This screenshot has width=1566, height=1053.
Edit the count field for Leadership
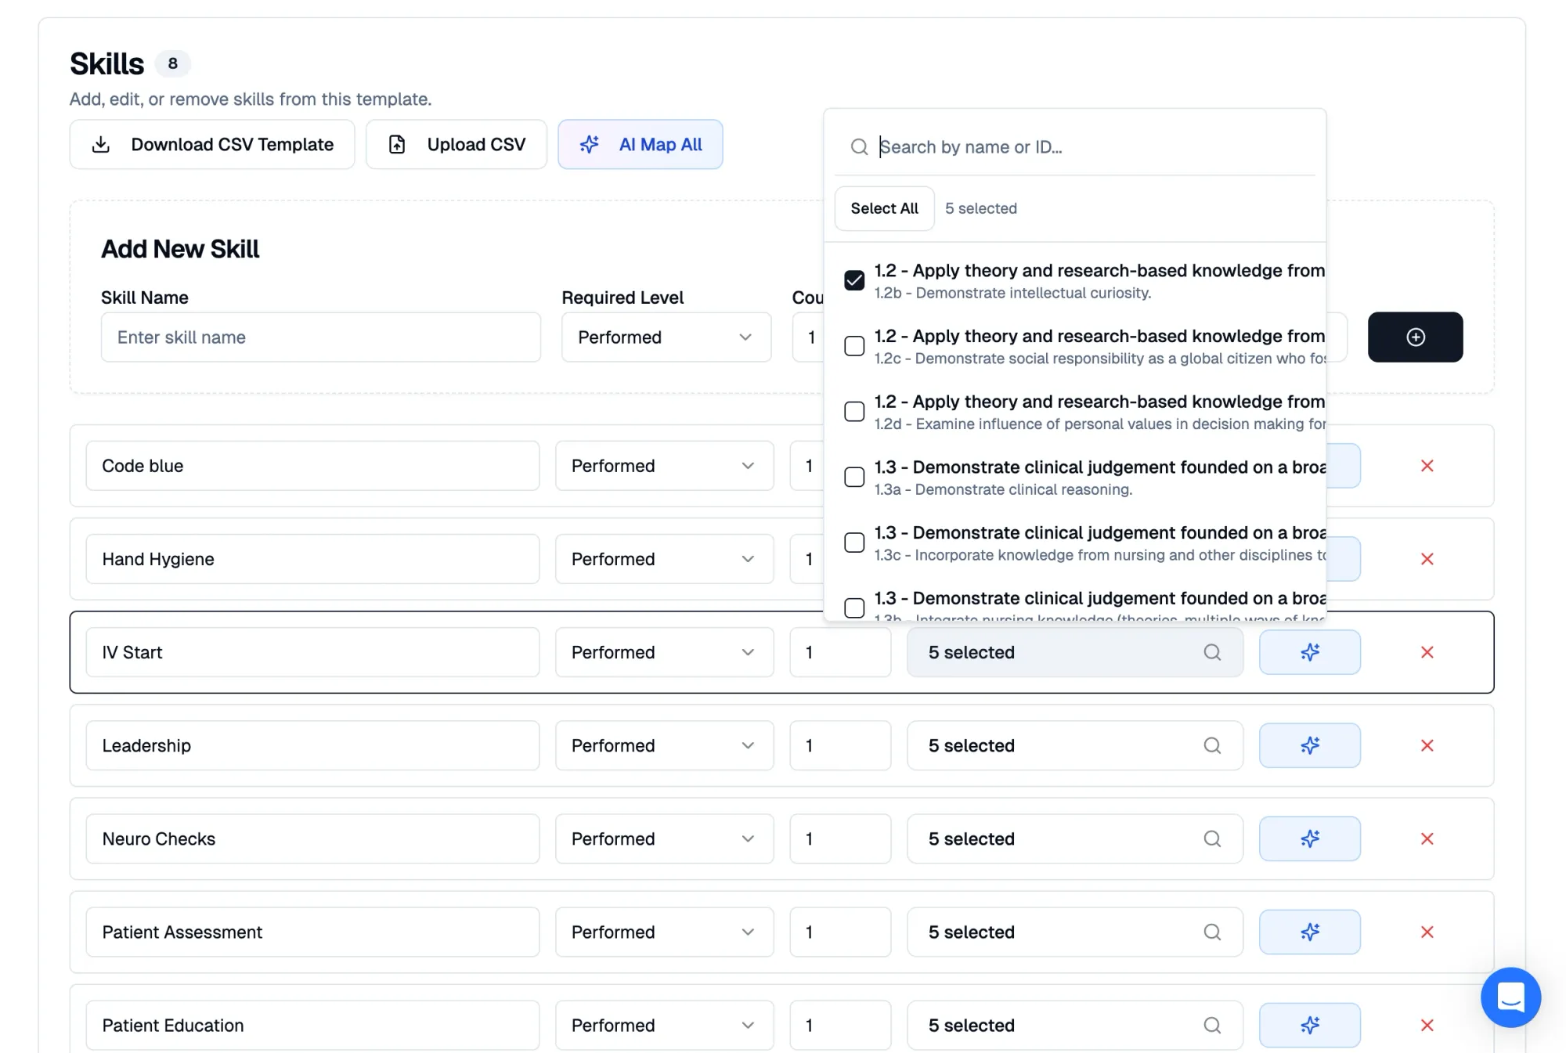pos(840,745)
